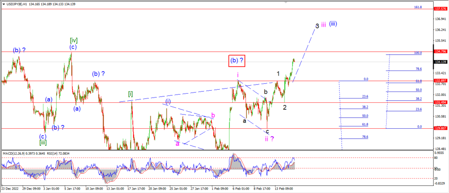This screenshot has width=449, height=193.
Task: Select the black wave 2 label
Action: click(x=285, y=107)
